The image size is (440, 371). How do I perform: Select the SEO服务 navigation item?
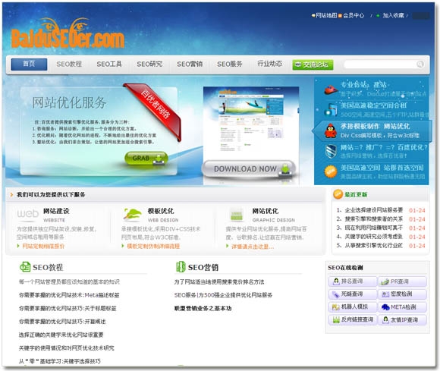click(230, 64)
